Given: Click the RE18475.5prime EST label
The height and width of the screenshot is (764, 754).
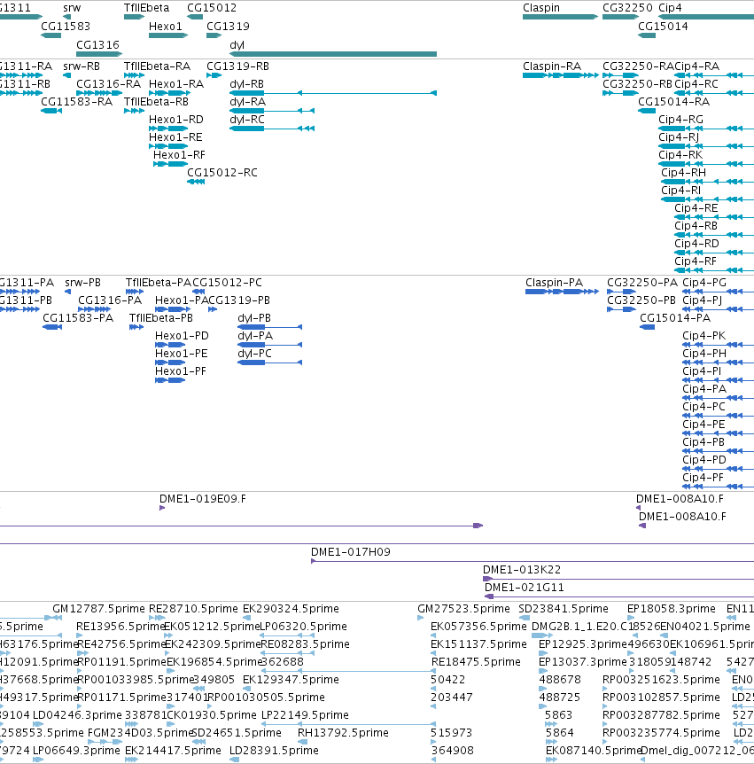Looking at the screenshot, I should click(476, 662).
